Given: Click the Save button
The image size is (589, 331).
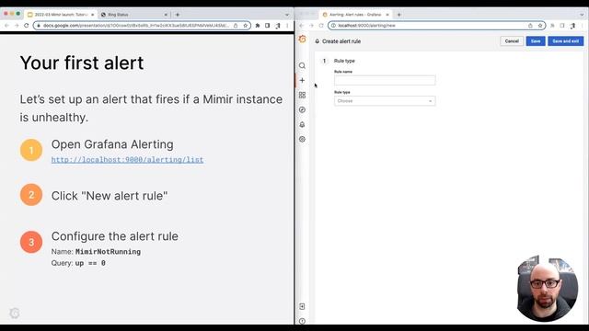Looking at the screenshot, I should (536, 41).
